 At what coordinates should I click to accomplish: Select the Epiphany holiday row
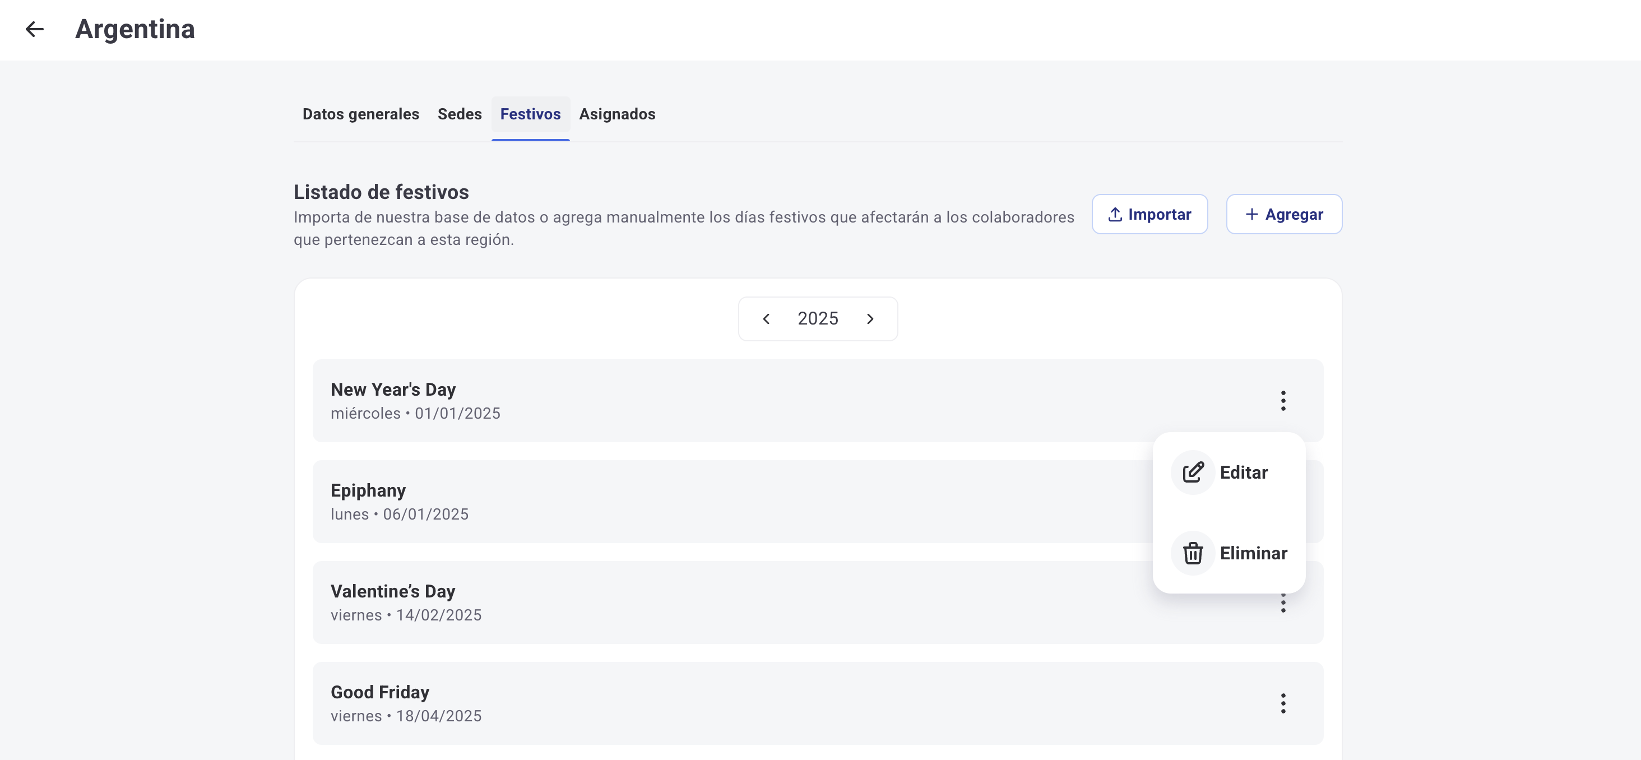[x=701, y=502]
